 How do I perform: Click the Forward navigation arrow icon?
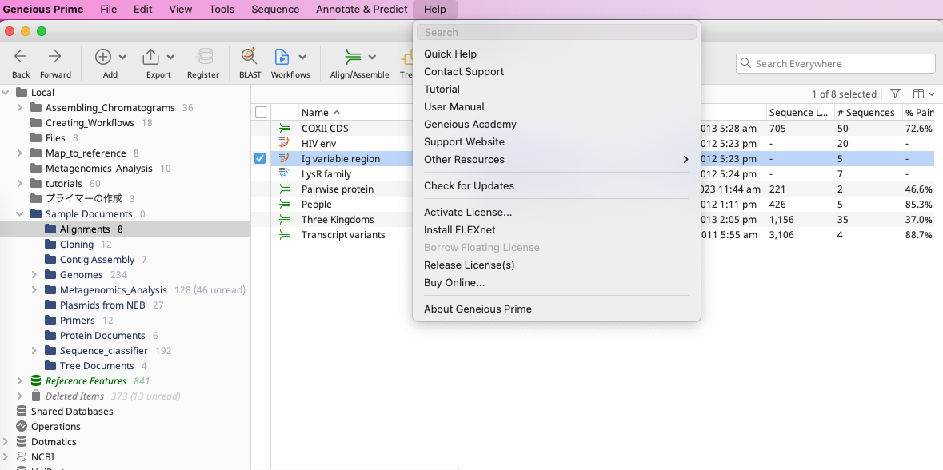(x=55, y=57)
